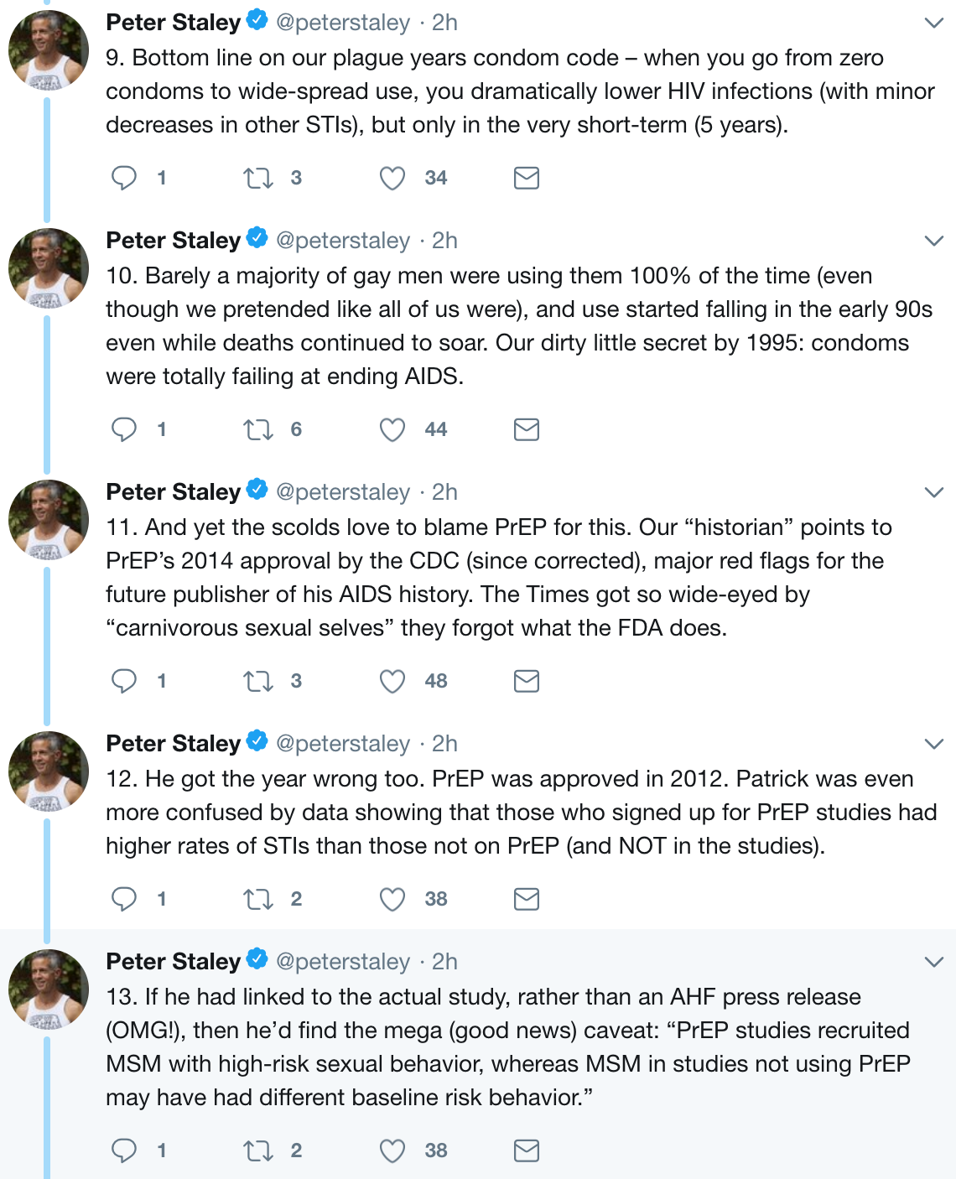
Task: Like tweet 11 with 48 likes
Action: [x=392, y=681]
